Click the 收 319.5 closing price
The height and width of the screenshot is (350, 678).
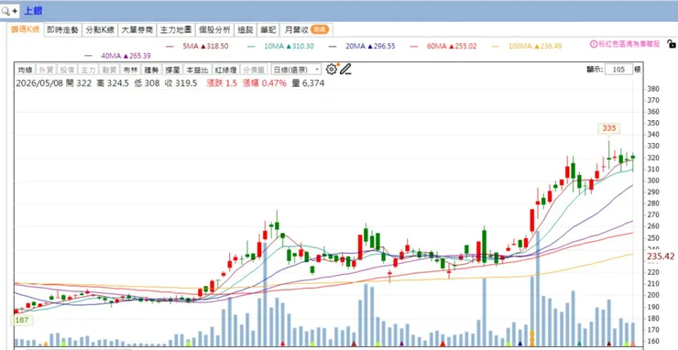click(x=180, y=83)
